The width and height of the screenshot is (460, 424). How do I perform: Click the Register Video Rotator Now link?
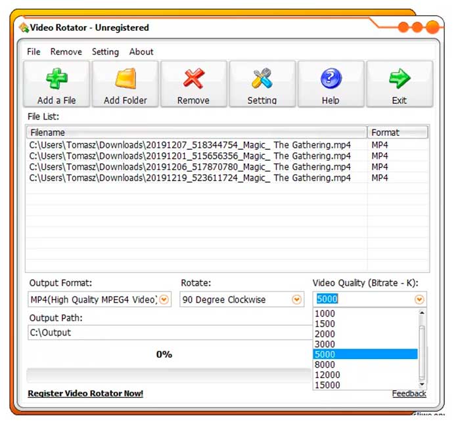(85, 394)
